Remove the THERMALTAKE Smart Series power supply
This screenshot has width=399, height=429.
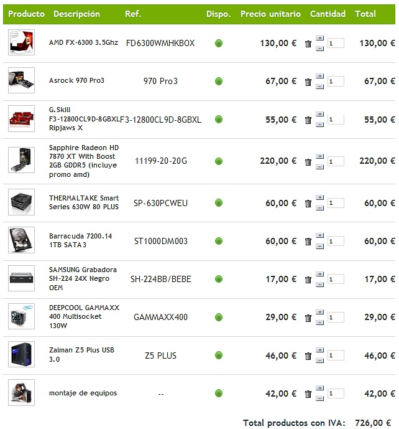[x=308, y=204]
